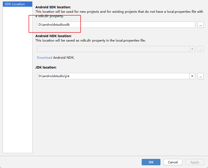
Task: Click the "Android NDK location:" heading
Action: tap(53, 36)
